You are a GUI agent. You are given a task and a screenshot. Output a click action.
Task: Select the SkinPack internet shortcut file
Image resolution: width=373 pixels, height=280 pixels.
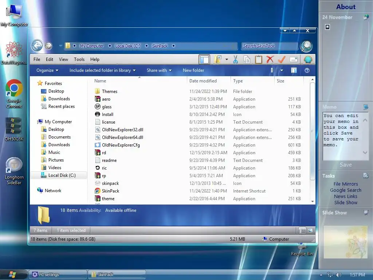tap(111, 191)
